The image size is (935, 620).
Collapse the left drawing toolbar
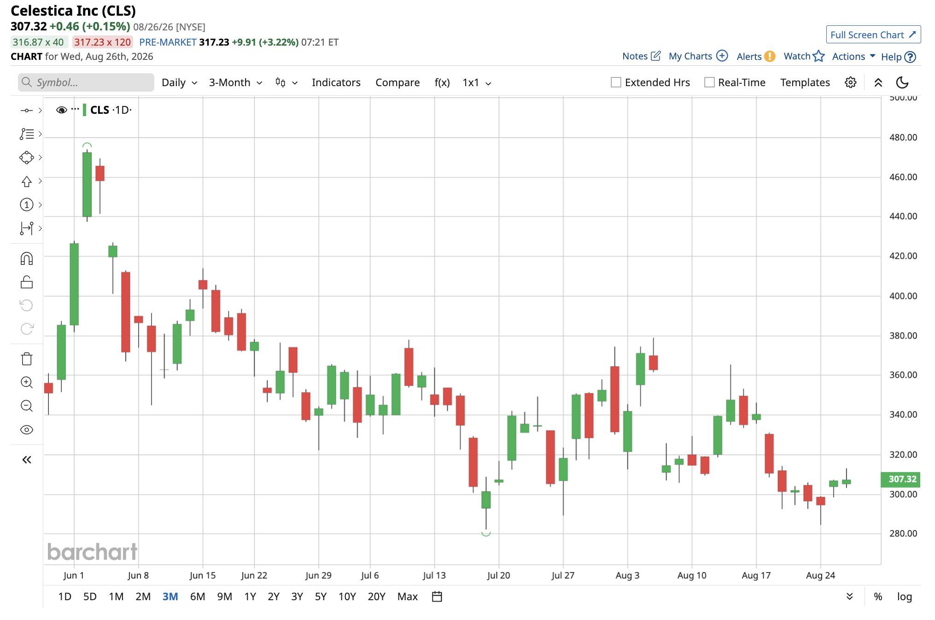coord(27,460)
